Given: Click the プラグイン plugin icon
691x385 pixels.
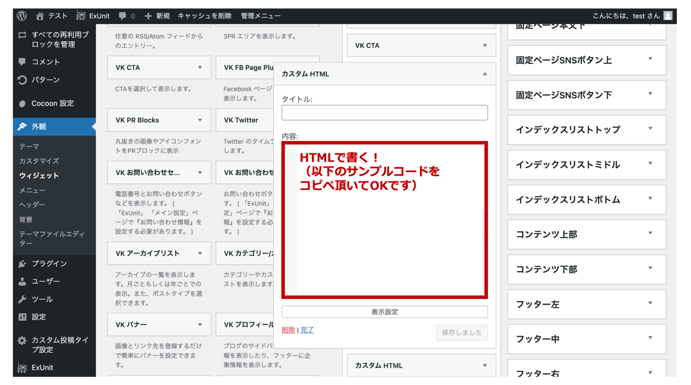Looking at the screenshot, I should (22, 264).
